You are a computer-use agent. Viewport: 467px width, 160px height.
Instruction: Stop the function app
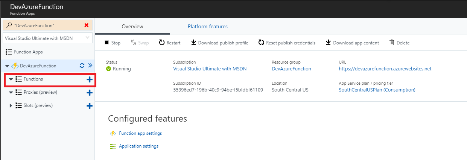(113, 43)
